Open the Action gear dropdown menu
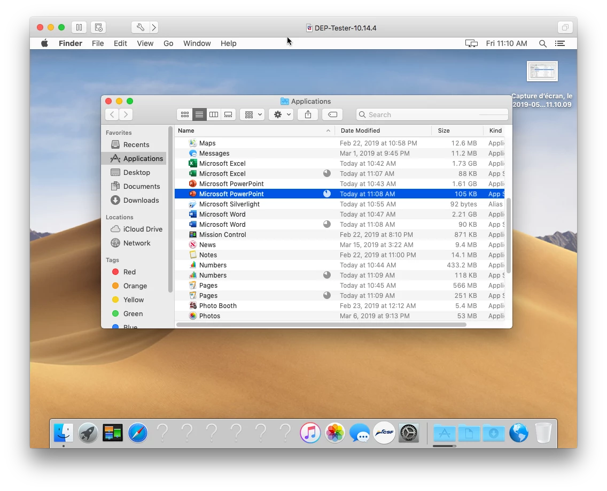The width and height of the screenshot is (607, 491). pos(282,114)
